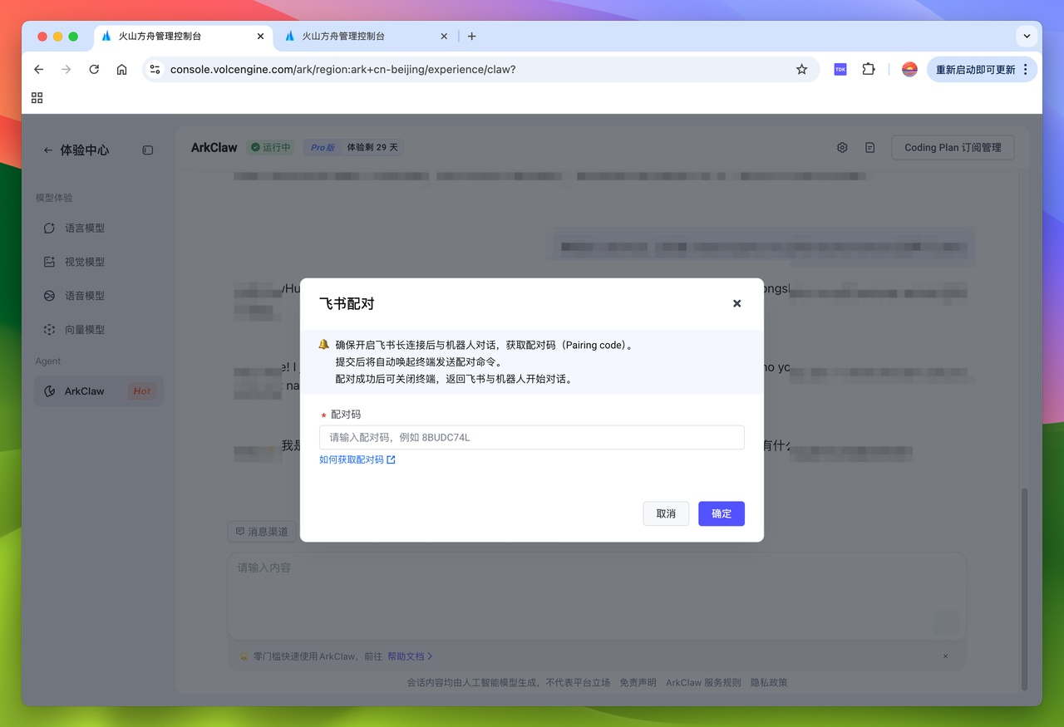Viewport: 1064px width, 727px height.
Task: Click the 配对码 pairing code input field
Action: click(x=532, y=437)
